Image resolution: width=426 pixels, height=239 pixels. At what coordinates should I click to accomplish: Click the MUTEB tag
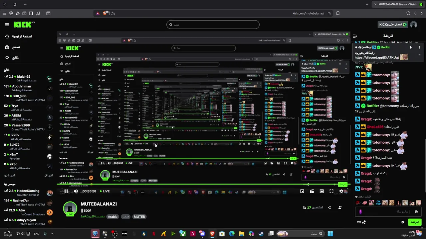pos(139,216)
